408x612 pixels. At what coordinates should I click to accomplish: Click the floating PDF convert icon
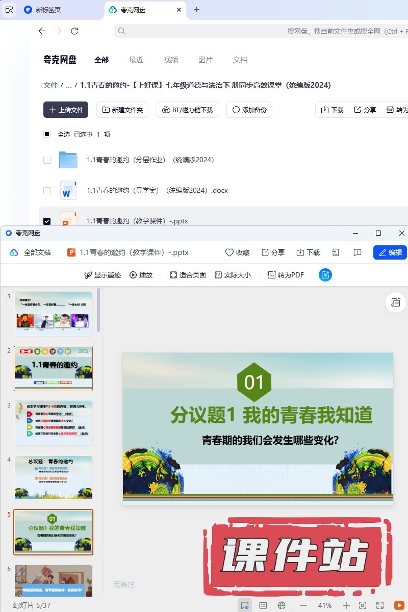pyautogui.click(x=396, y=302)
